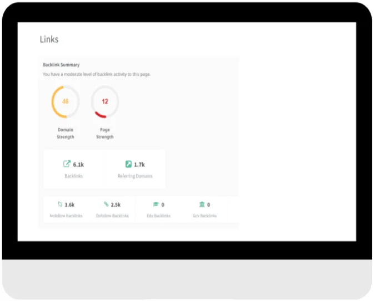Click the Edu Backlinks graduation cap icon

click(156, 205)
